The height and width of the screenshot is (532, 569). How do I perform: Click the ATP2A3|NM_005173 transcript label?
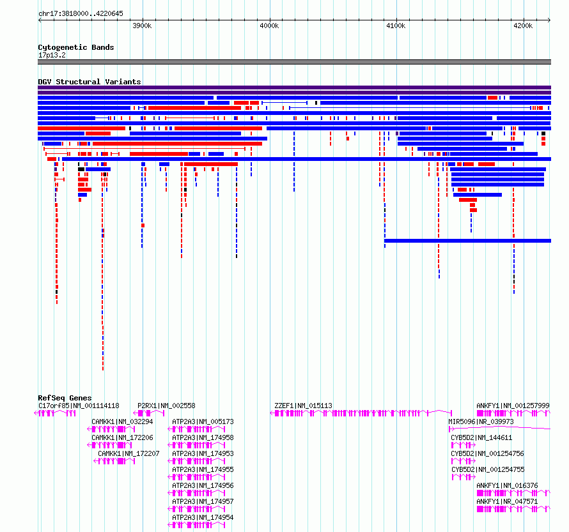pos(203,422)
